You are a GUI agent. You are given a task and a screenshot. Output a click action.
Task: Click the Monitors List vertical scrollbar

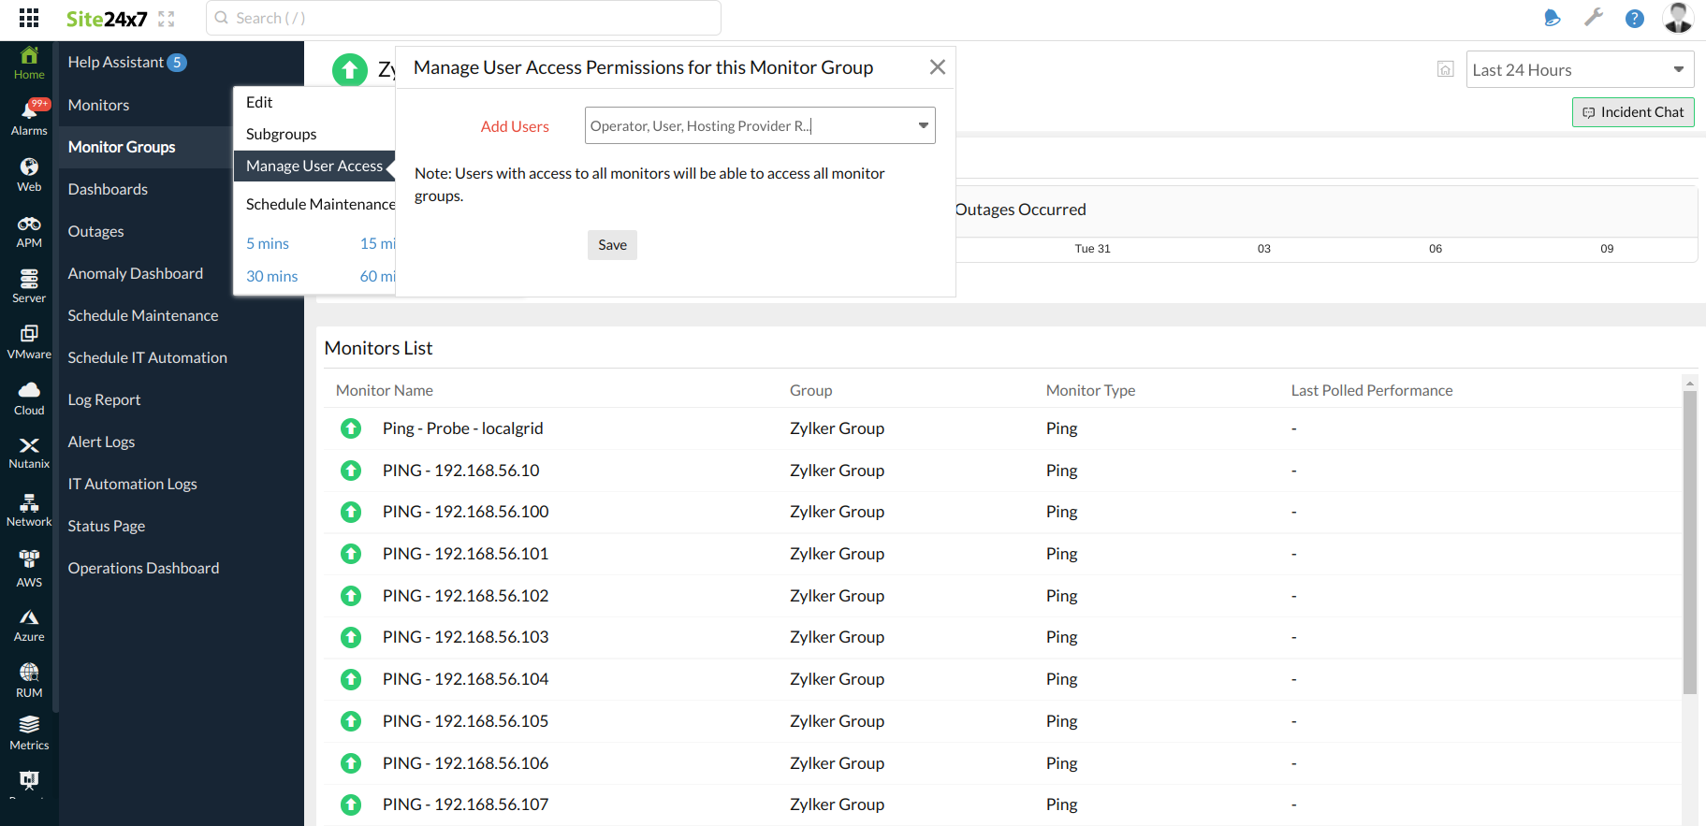tap(1689, 543)
